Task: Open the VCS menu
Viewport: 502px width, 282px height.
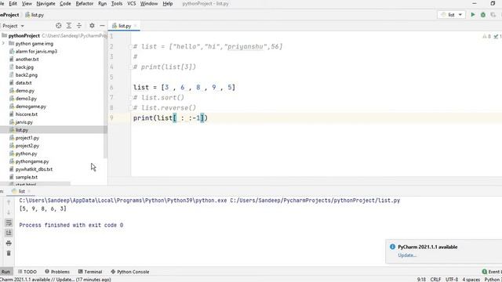Action: pyautogui.click(x=132, y=3)
